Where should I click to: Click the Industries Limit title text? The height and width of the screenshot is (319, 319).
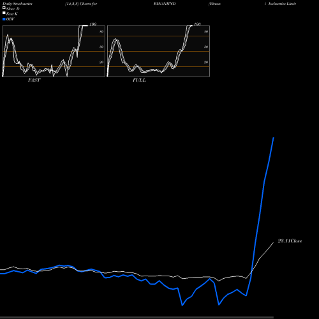(282, 4)
